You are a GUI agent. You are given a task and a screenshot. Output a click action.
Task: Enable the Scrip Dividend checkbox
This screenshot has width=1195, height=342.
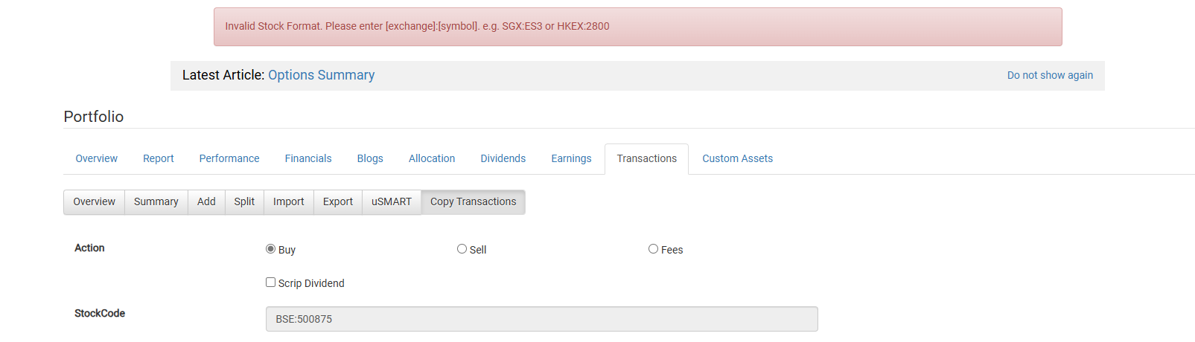point(270,283)
